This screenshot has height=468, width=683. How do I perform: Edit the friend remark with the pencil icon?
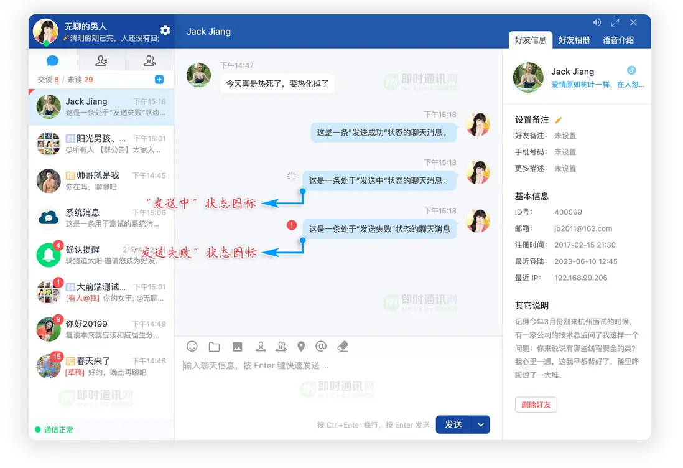point(558,118)
